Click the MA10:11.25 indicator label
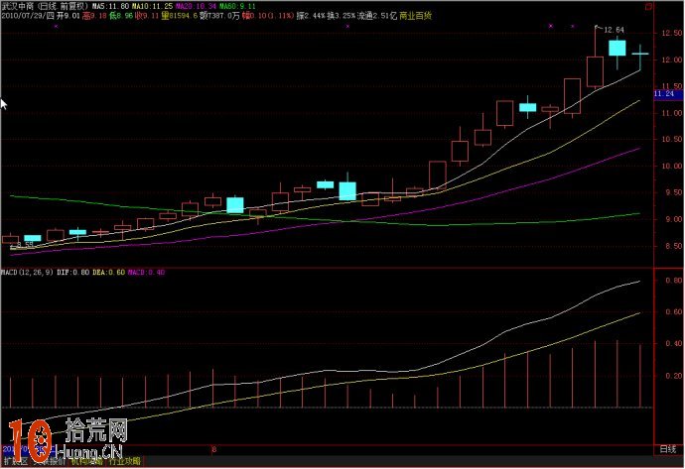 (x=152, y=6)
